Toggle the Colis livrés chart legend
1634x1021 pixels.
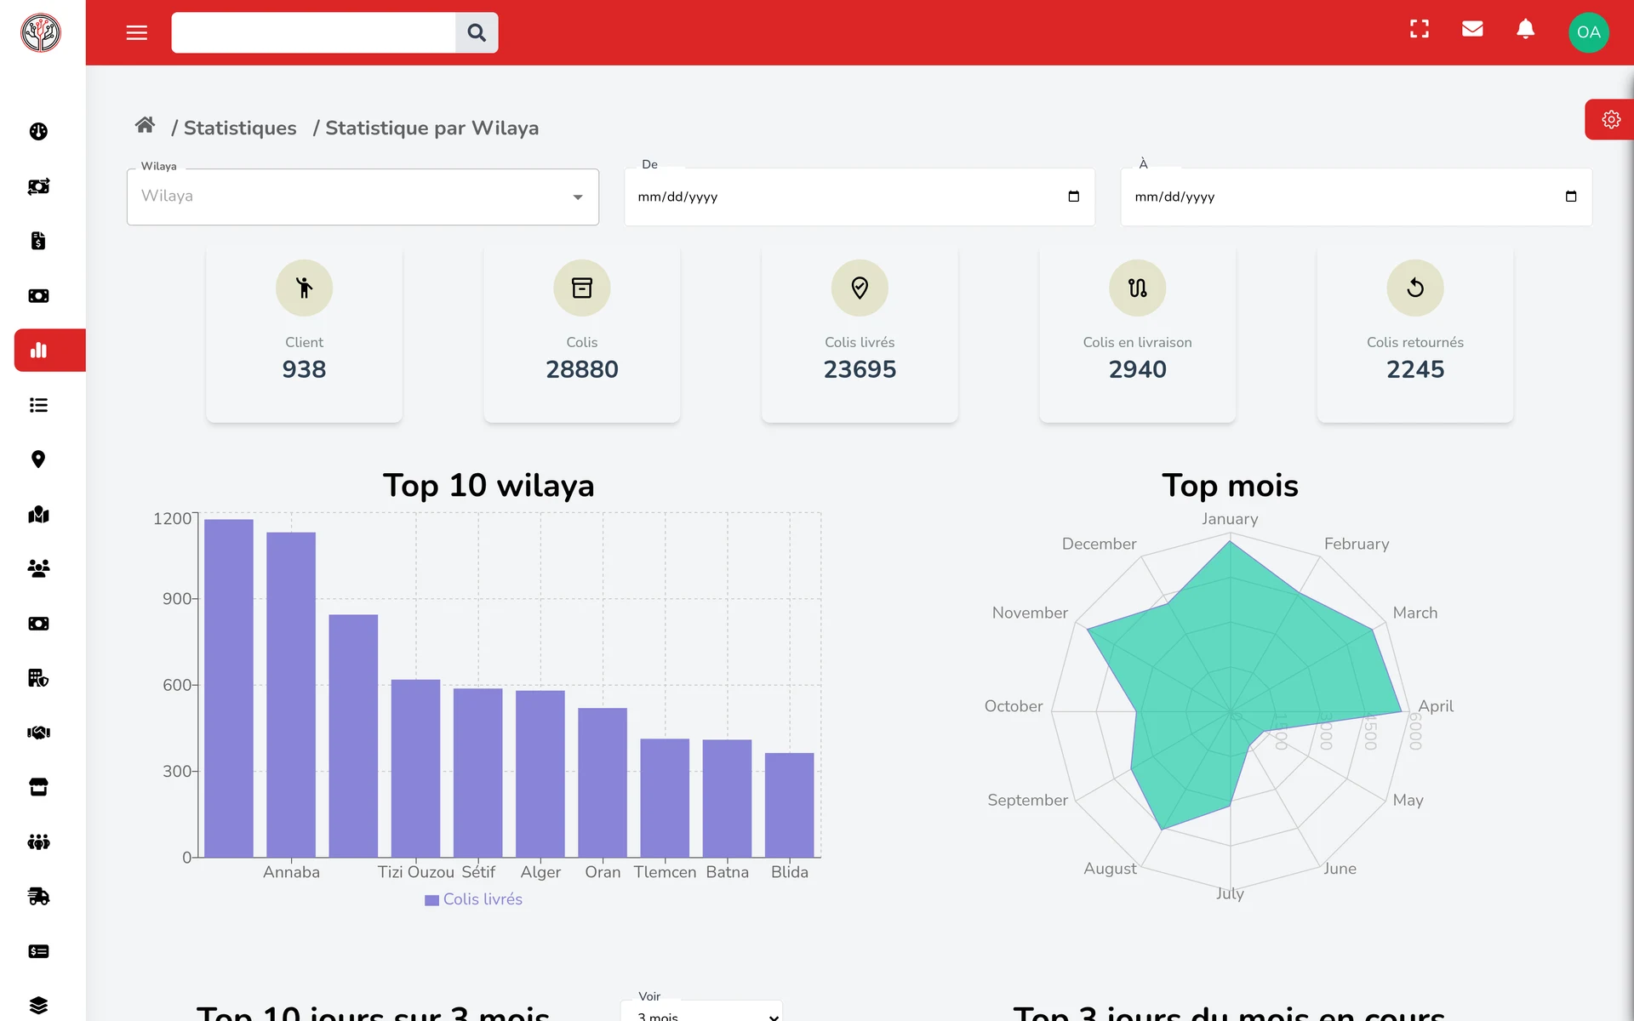(x=473, y=899)
